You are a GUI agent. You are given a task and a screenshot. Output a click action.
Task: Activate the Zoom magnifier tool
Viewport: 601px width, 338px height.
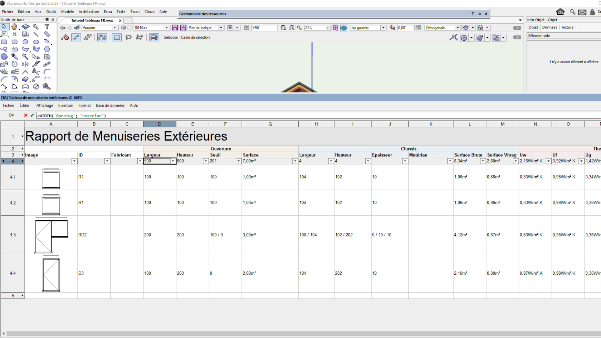[x=36, y=27]
